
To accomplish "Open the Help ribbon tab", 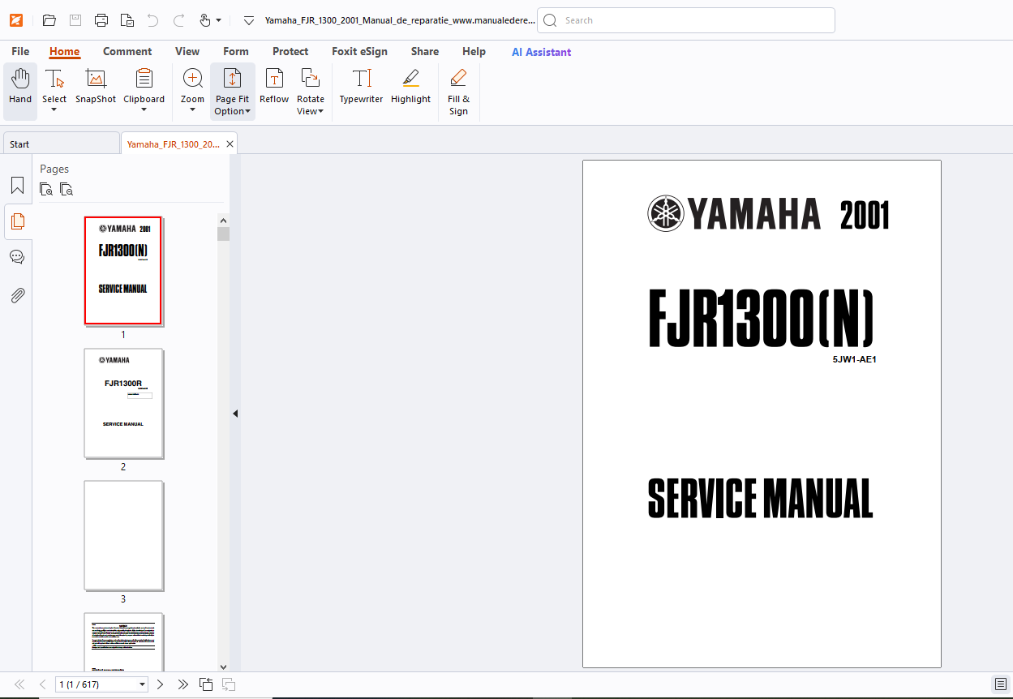I will pos(474,51).
